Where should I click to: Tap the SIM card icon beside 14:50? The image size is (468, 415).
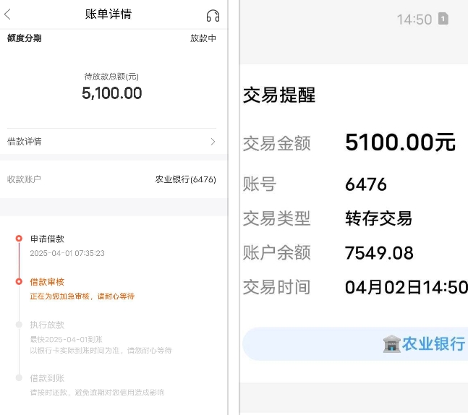click(443, 19)
